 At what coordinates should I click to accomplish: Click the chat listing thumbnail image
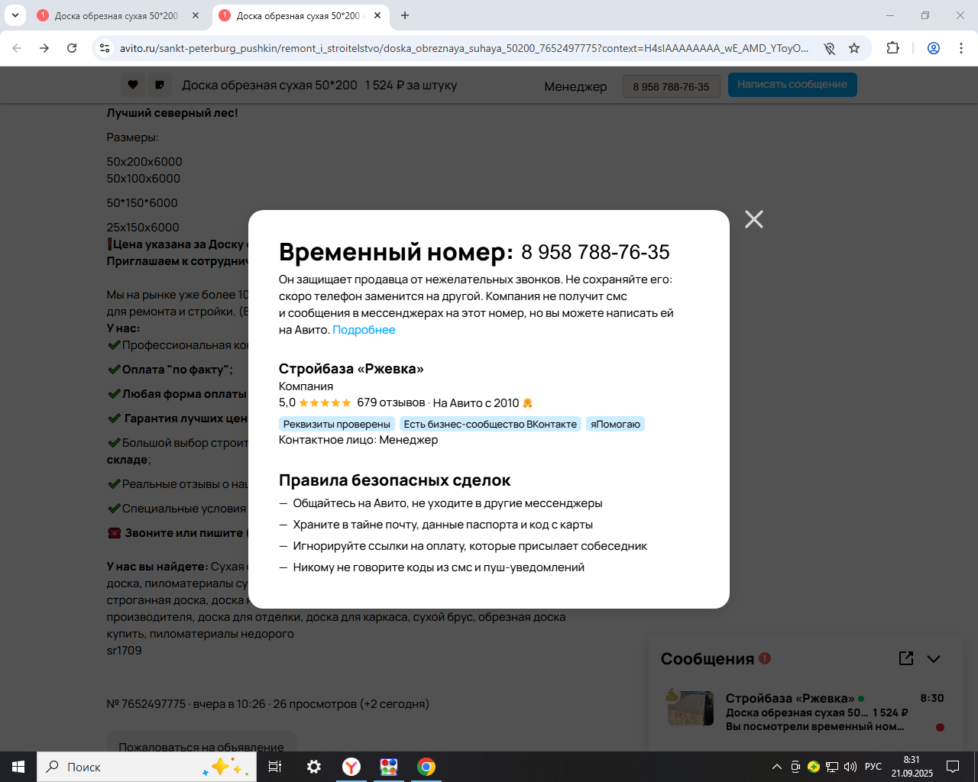[x=691, y=707]
